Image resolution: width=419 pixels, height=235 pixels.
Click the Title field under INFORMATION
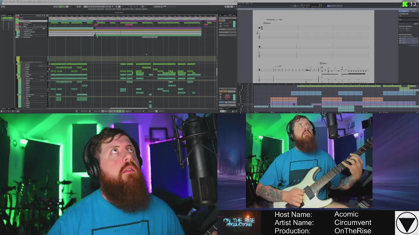coord(409,18)
